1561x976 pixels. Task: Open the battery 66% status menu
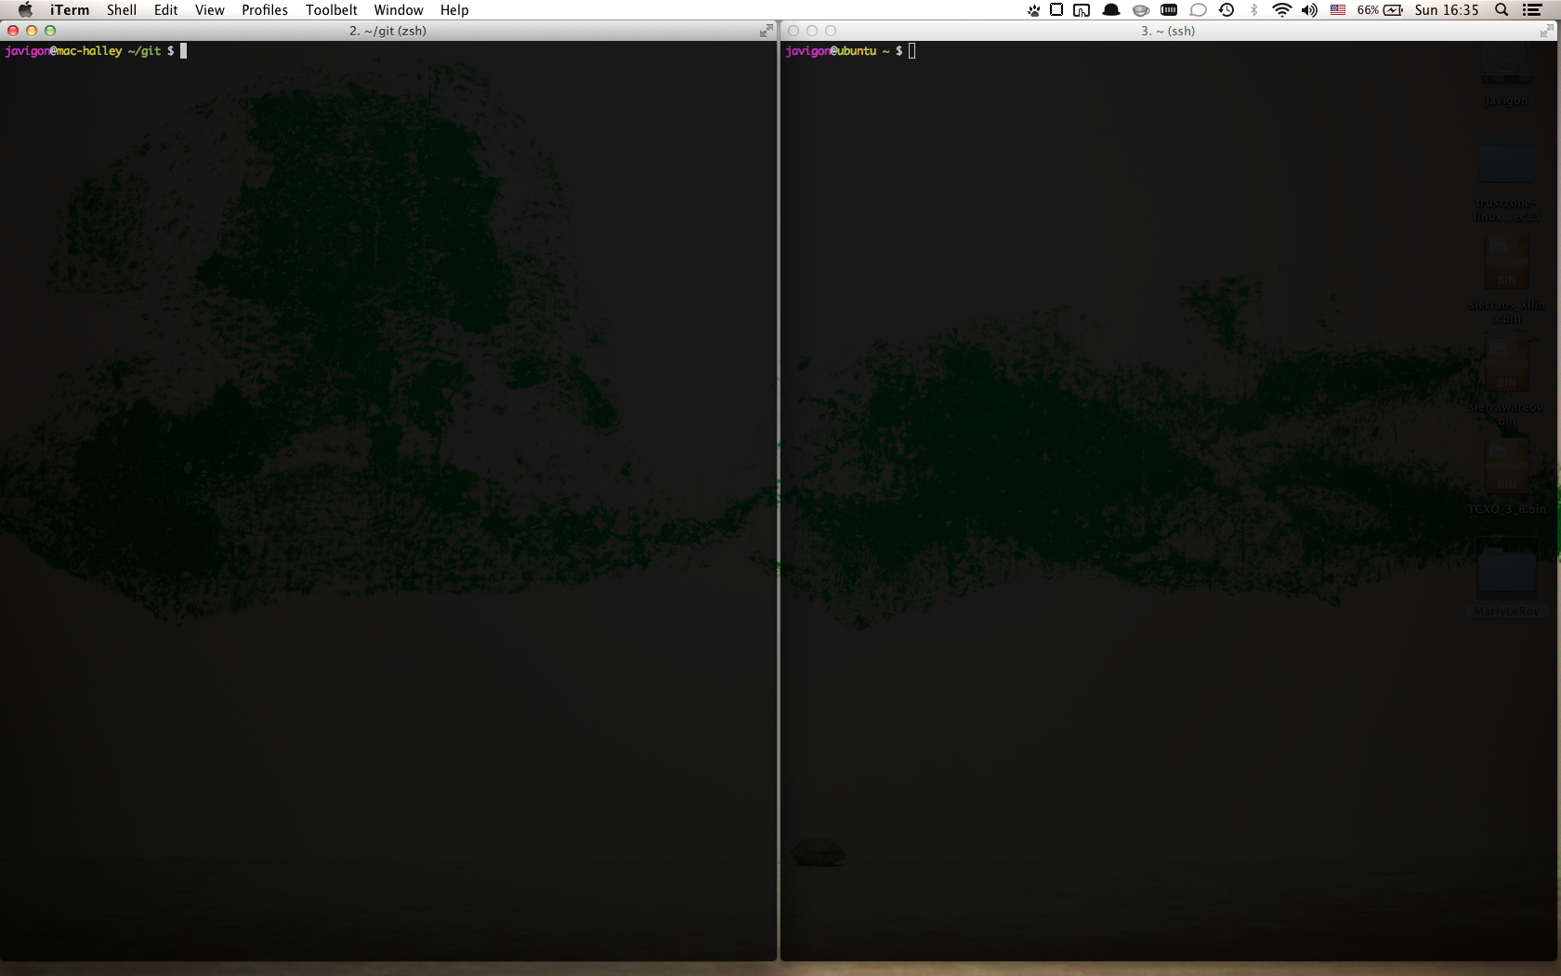1380,10
